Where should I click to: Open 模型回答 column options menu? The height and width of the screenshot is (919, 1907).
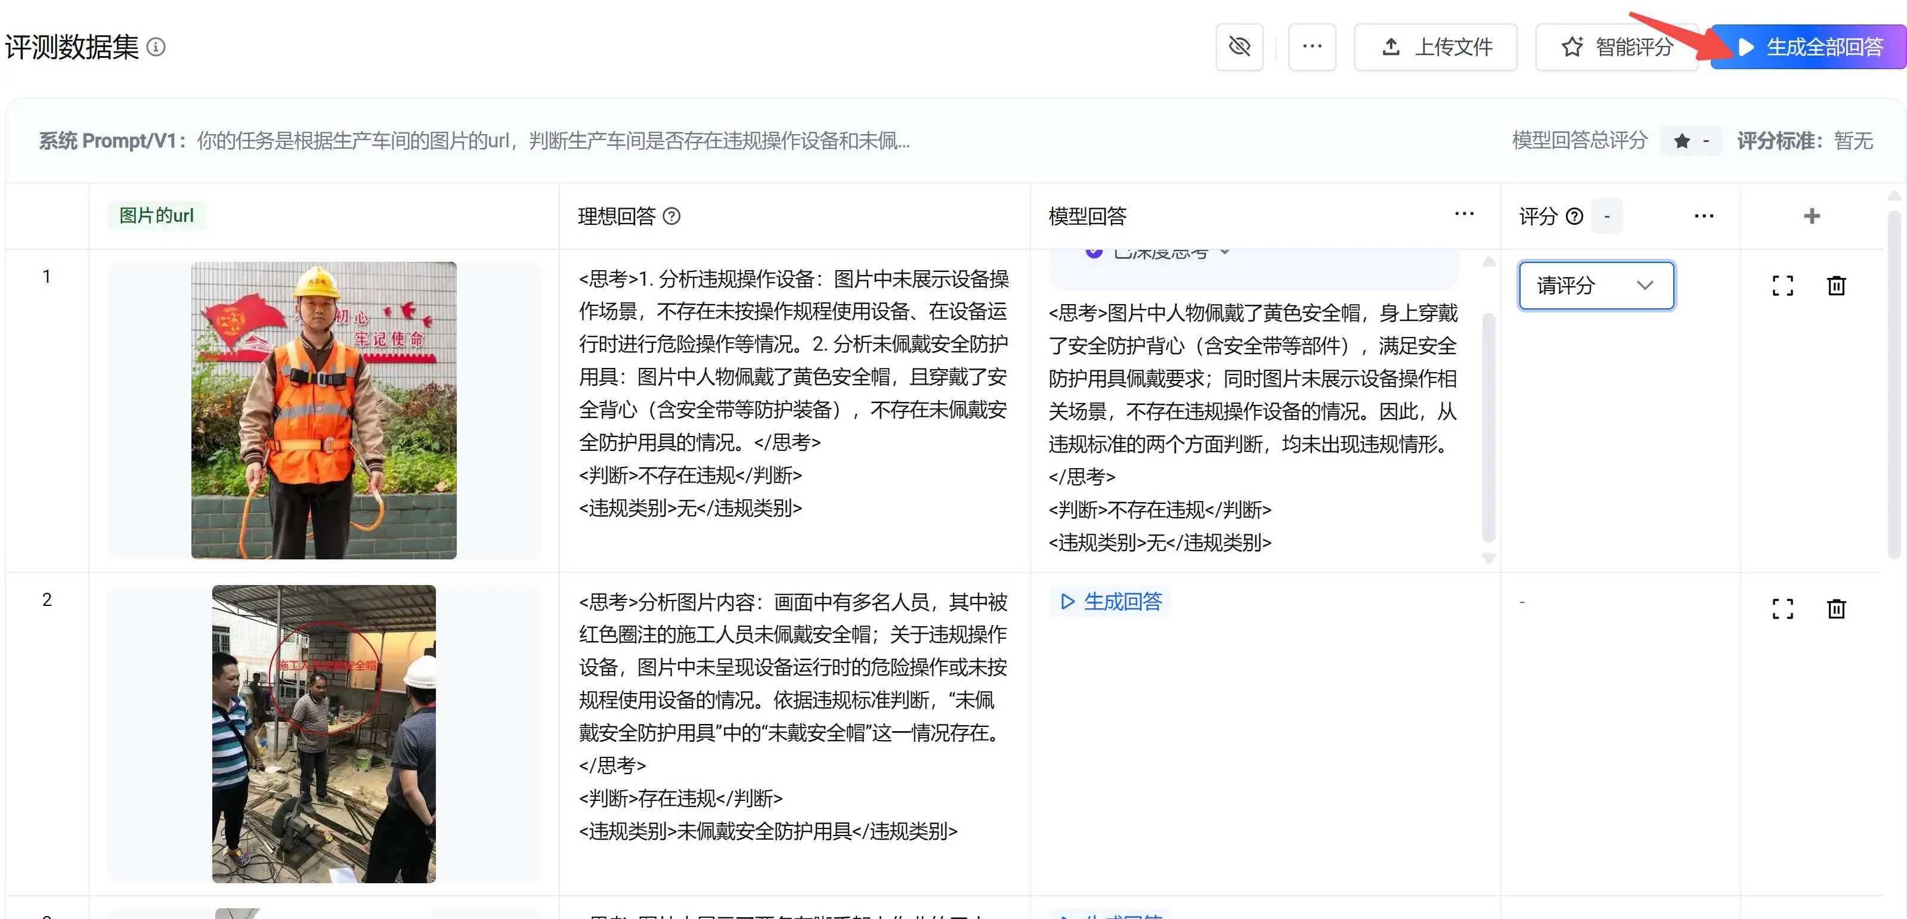(x=1463, y=215)
